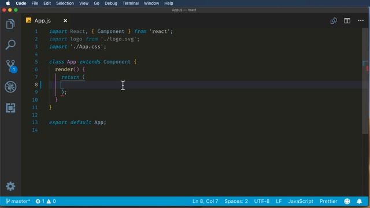
Task: Open the Explorer view in activity bar
Action: pos(10,24)
